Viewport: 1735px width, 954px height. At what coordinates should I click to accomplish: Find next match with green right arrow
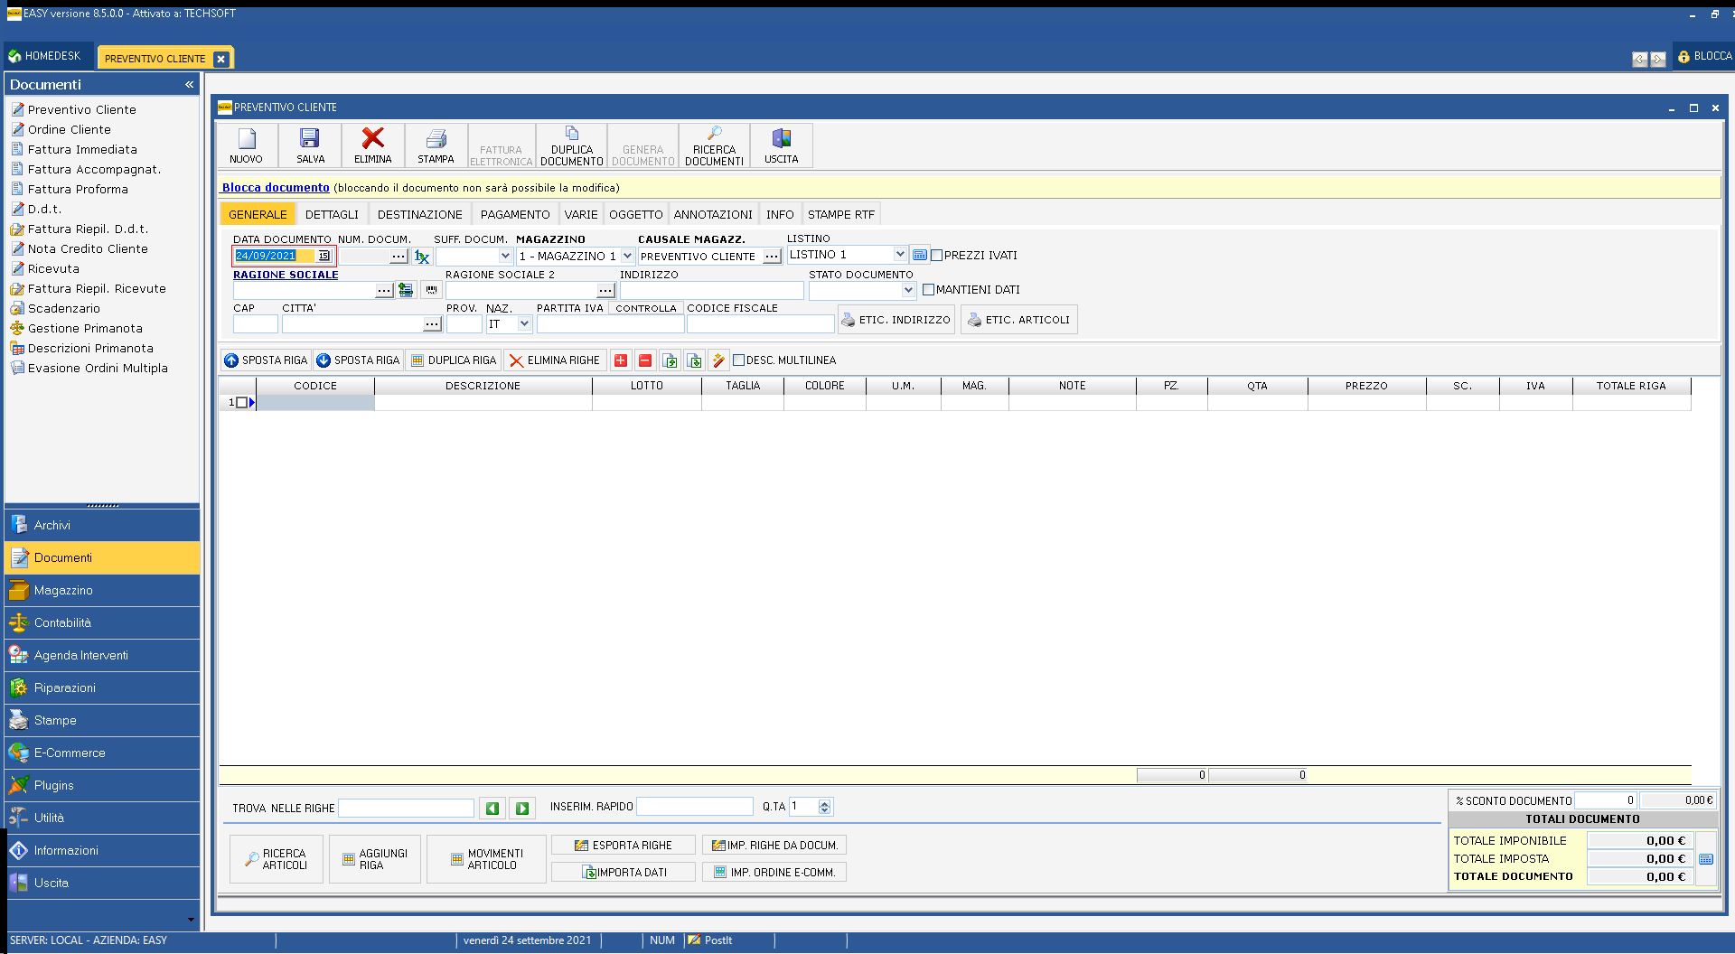(522, 809)
